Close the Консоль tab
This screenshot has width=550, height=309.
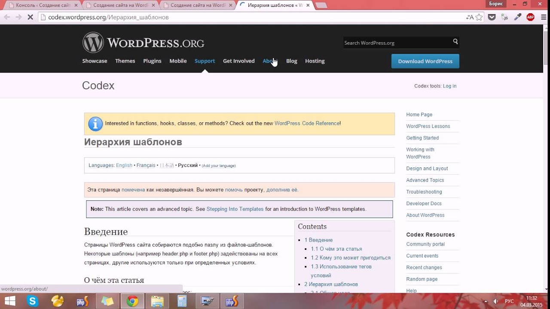point(76,5)
